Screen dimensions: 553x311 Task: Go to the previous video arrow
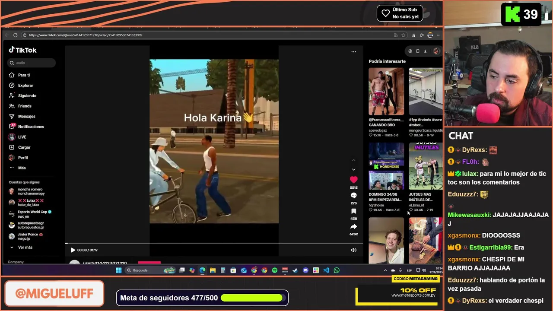[x=353, y=161]
